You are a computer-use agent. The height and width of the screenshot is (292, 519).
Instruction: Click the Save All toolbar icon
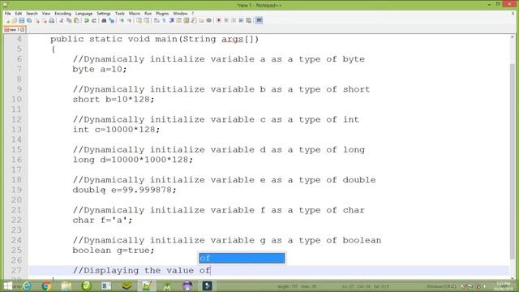[x=29, y=20]
